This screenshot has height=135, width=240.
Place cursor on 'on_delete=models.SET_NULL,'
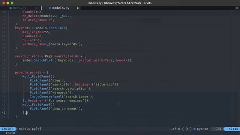(46, 16)
